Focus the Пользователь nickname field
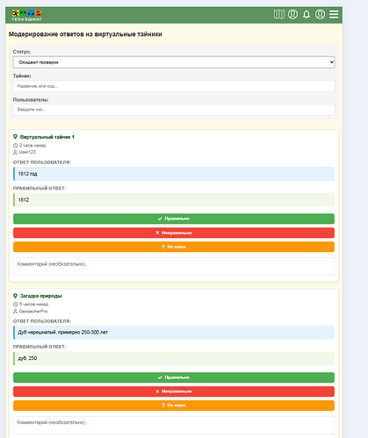Image resolution: width=368 pixels, height=438 pixels. (x=174, y=110)
